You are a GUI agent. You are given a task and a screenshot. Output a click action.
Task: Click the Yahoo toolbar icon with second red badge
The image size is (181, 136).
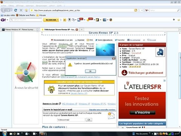point(90,20)
